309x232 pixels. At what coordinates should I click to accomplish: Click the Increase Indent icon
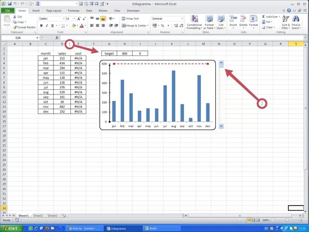[x=117, y=25]
